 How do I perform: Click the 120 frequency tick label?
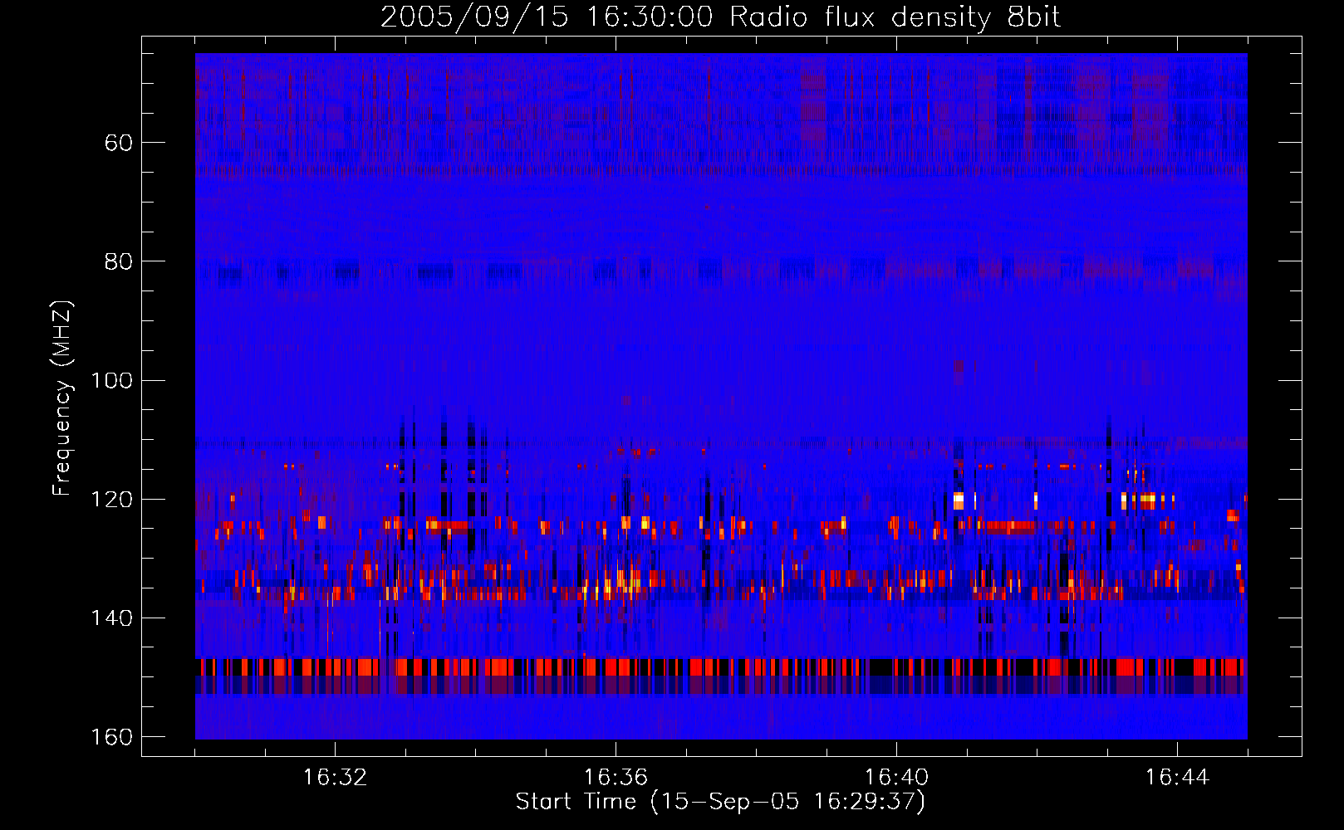pyautogui.click(x=112, y=500)
